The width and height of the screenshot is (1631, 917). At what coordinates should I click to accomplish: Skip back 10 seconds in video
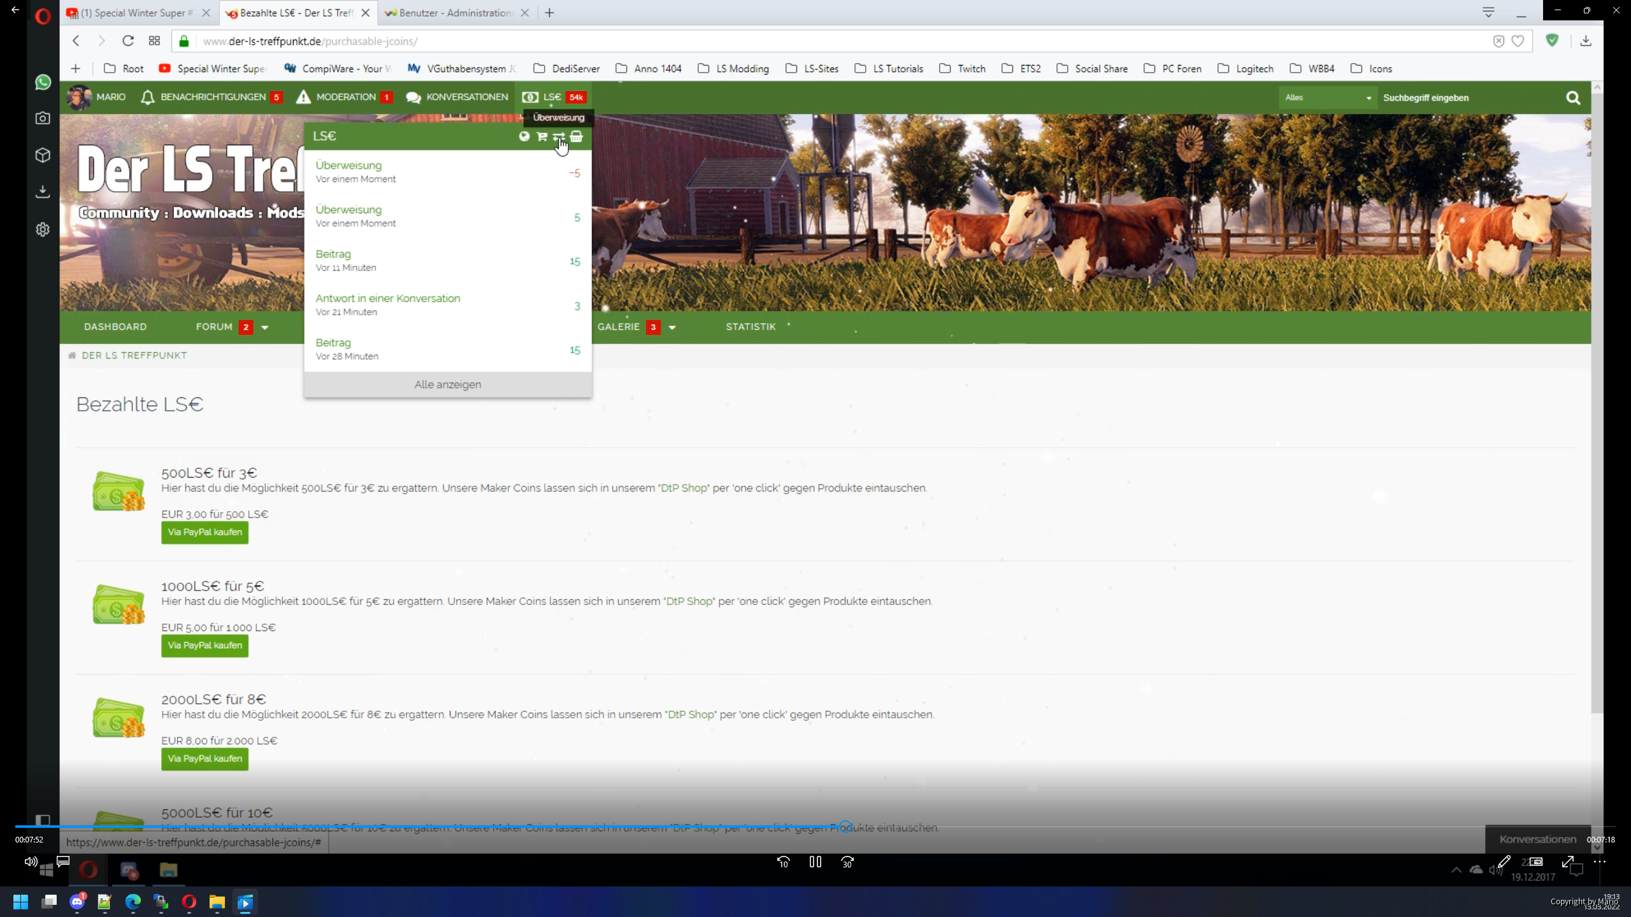tap(784, 862)
